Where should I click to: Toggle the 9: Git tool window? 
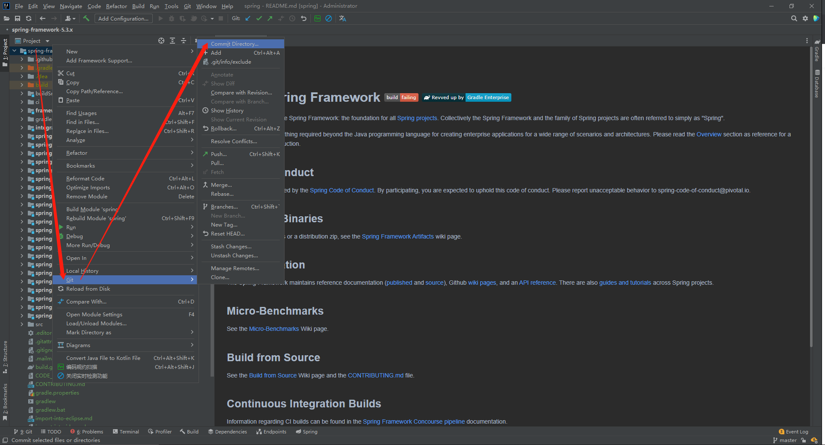tap(23, 432)
